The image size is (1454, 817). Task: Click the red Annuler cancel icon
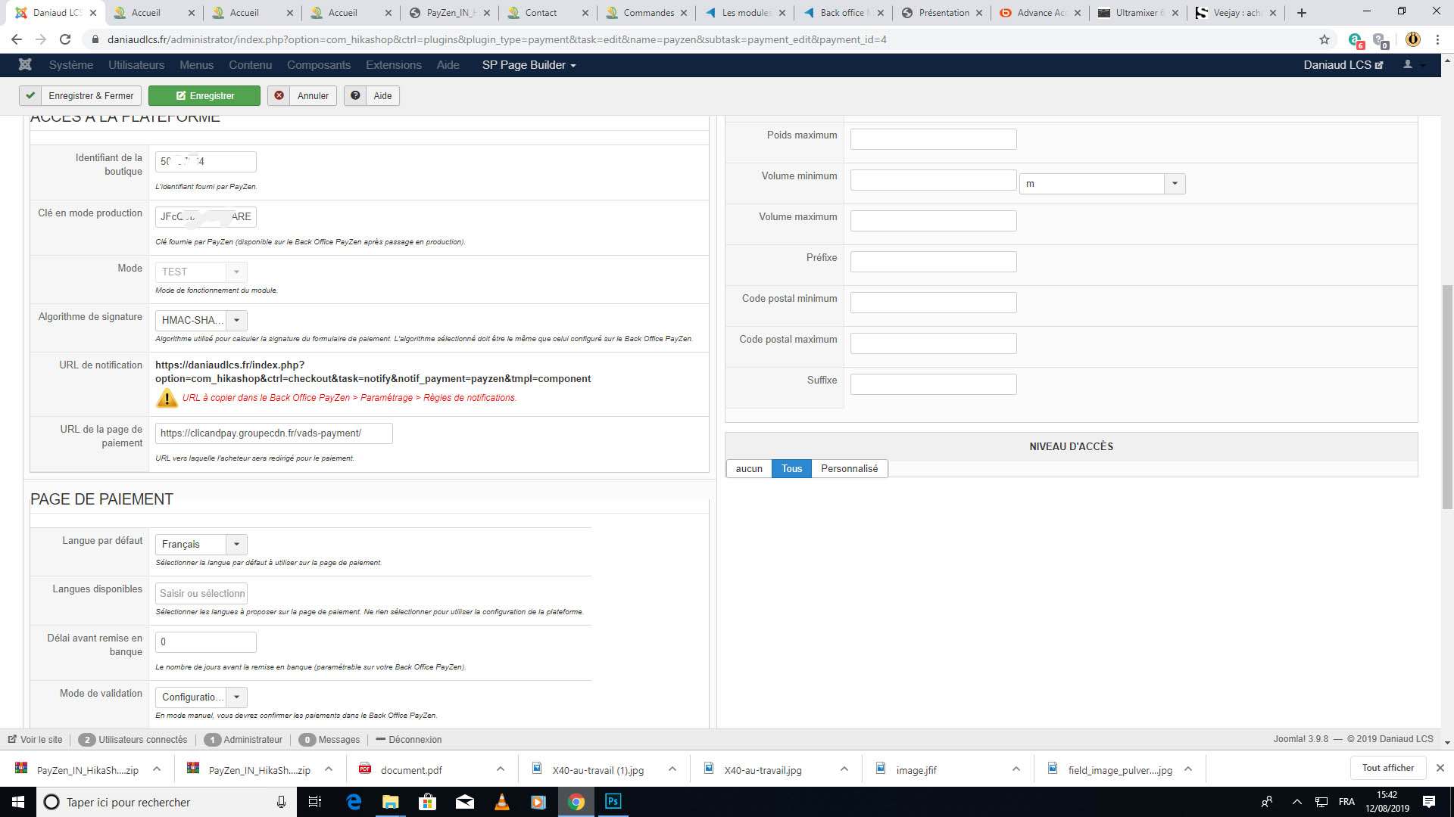(x=279, y=95)
